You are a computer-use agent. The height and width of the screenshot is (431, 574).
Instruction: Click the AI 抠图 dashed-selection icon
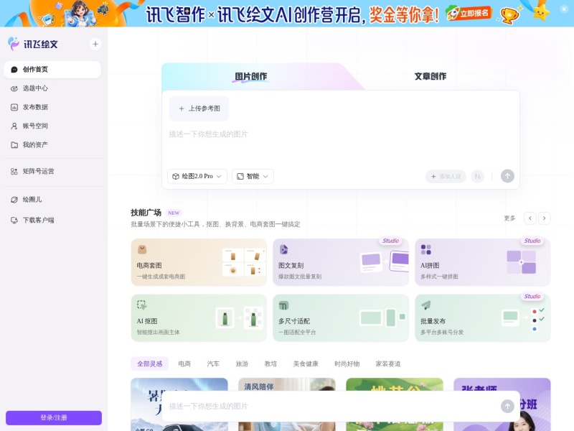[x=141, y=305]
